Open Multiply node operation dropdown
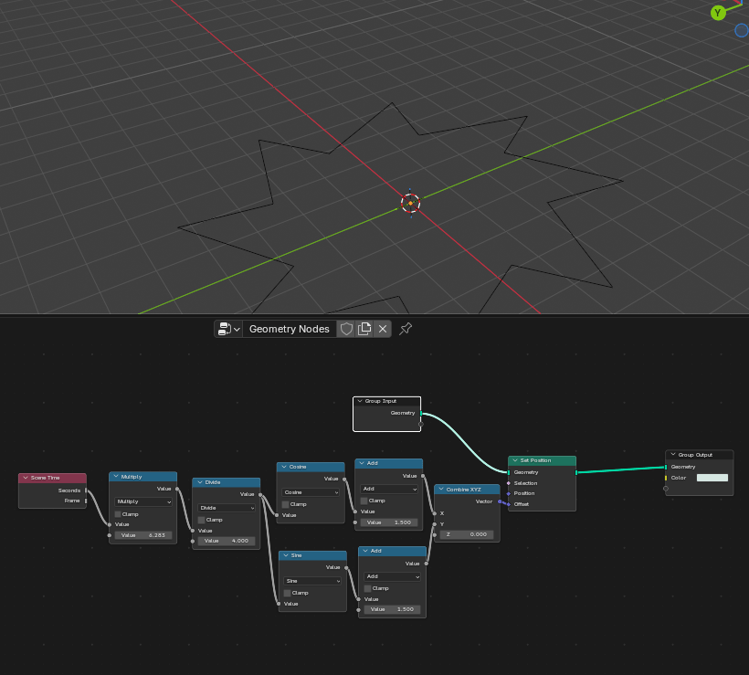This screenshot has width=749, height=675. point(142,501)
